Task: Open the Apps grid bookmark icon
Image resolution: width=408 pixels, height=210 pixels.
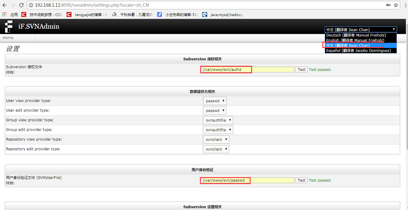Action: (x=4, y=14)
